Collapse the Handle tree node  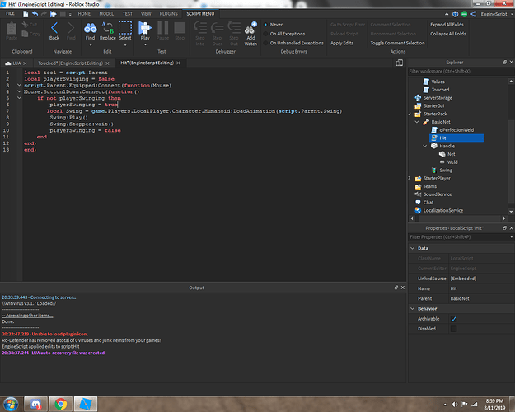(x=425, y=146)
